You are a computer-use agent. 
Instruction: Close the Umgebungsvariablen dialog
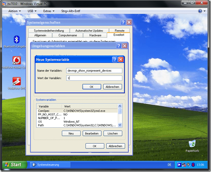[x=125, y=46]
